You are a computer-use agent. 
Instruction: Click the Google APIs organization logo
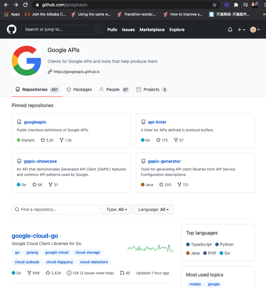(27, 61)
